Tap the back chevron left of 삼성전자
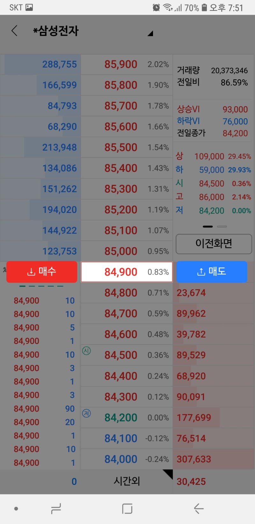The width and height of the screenshot is (255, 524). click(x=14, y=31)
